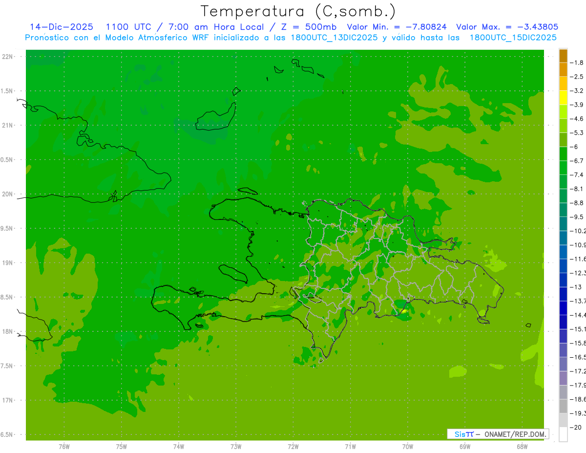Click the '72W' longitude label
The width and height of the screenshot is (586, 453).
(x=293, y=447)
